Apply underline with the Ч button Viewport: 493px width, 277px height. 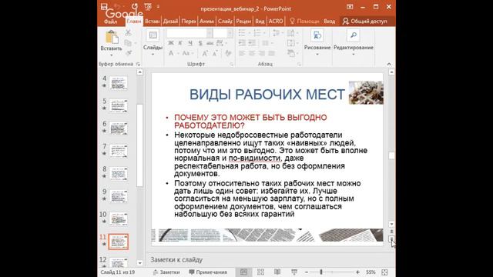[x=190, y=43]
